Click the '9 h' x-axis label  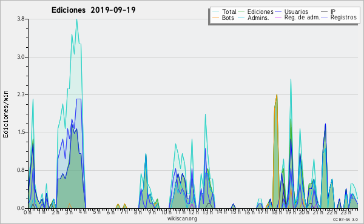(152, 212)
